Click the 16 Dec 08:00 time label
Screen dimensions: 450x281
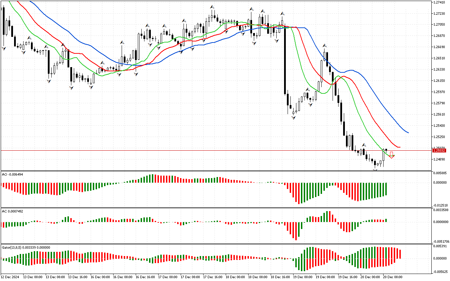pyautogui.click(x=123, y=277)
